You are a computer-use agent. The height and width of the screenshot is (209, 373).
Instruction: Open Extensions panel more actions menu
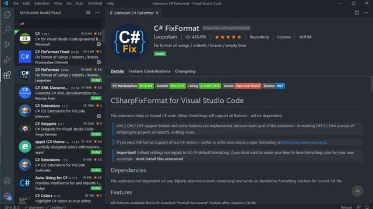pyautogui.click(x=97, y=13)
